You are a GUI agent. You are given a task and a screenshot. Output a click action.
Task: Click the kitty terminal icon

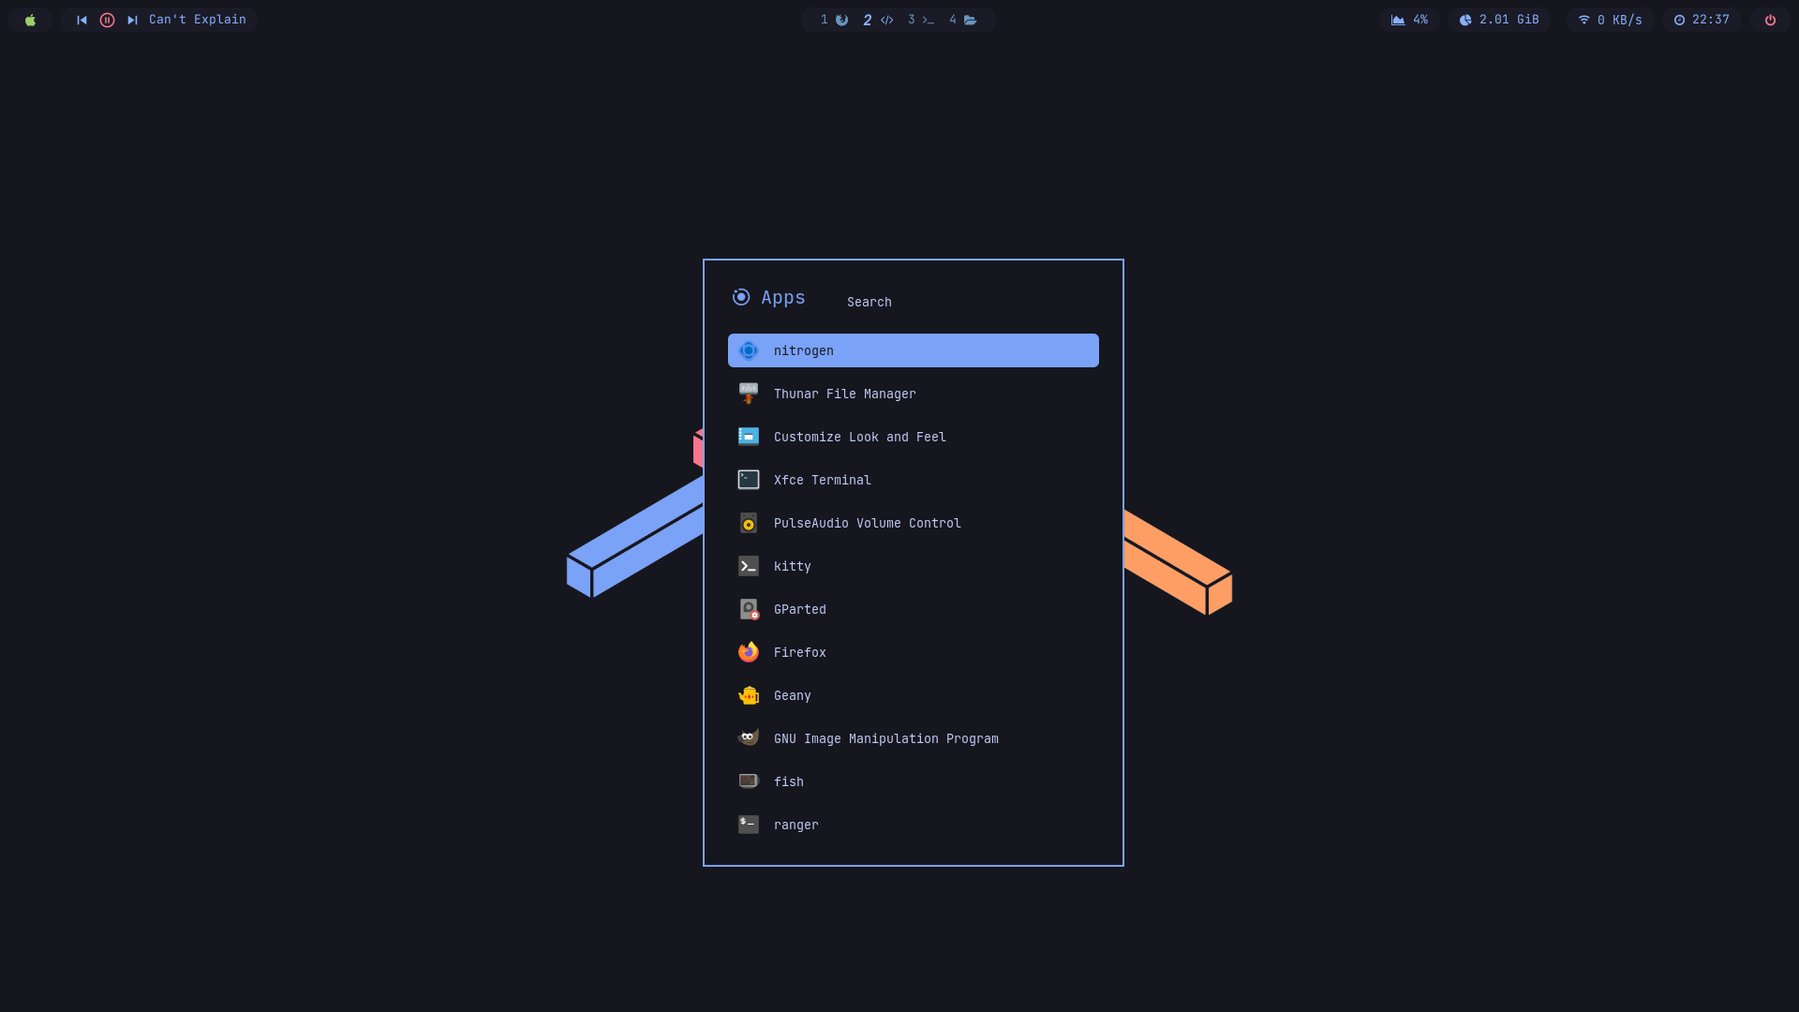click(748, 566)
